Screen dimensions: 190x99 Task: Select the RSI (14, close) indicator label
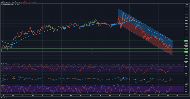[4, 64]
